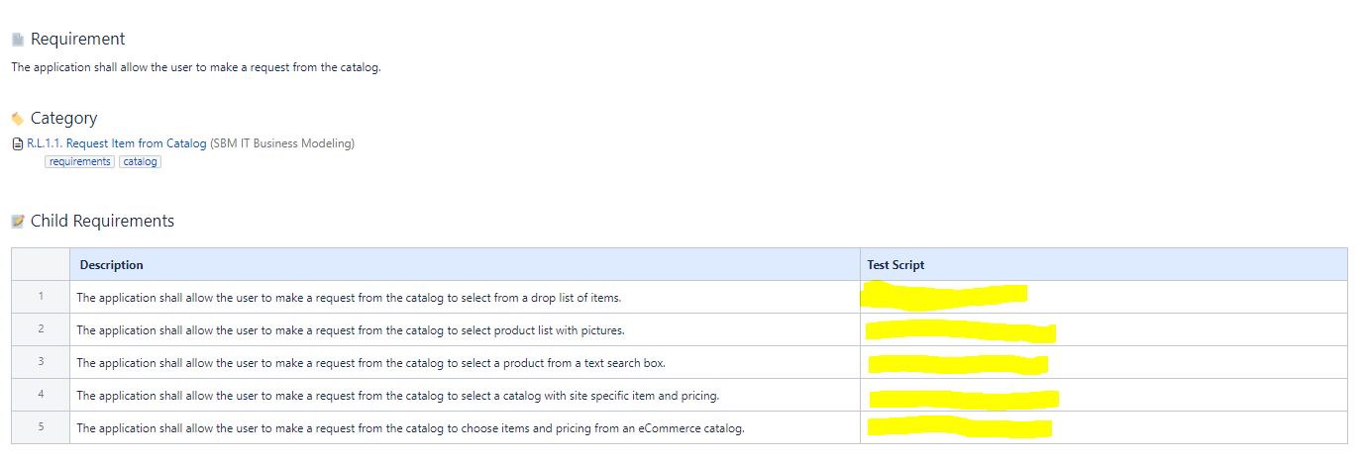The width and height of the screenshot is (1369, 462).
Task: Click the page icon beside R.L.1.1. link
Action: coord(17,144)
